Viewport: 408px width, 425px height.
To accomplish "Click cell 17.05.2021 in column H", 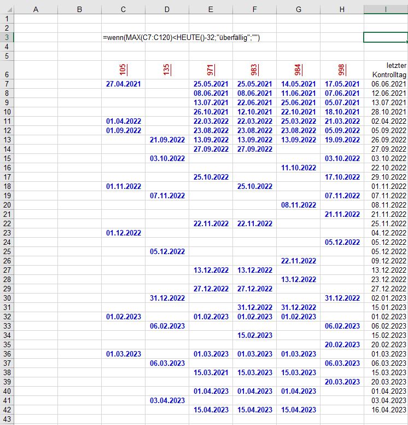I will coord(342,84).
